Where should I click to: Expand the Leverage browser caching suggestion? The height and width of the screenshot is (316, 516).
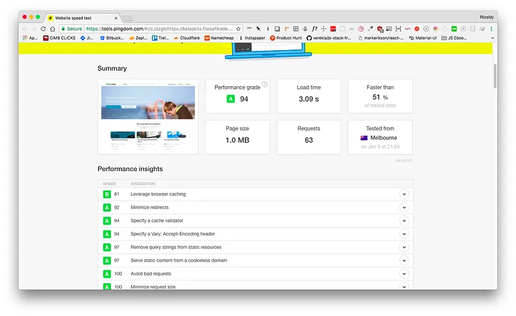click(404, 194)
